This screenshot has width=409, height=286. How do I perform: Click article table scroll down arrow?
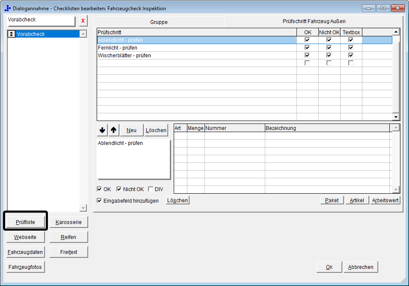[396, 189]
